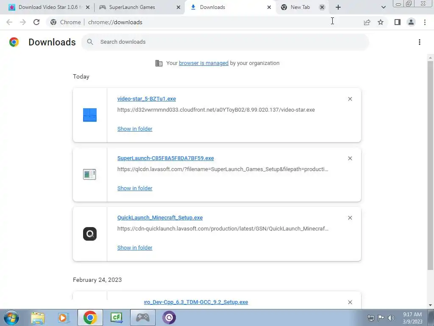Remove the Dev-Cpp Setup entry from list

[x=350, y=302]
